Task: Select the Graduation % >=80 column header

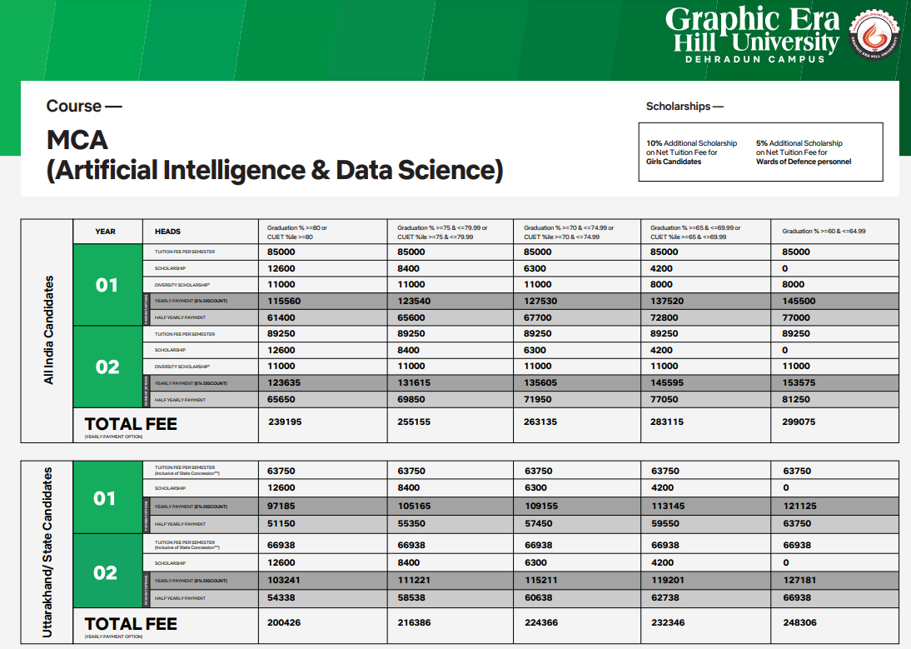Action: 297,232
